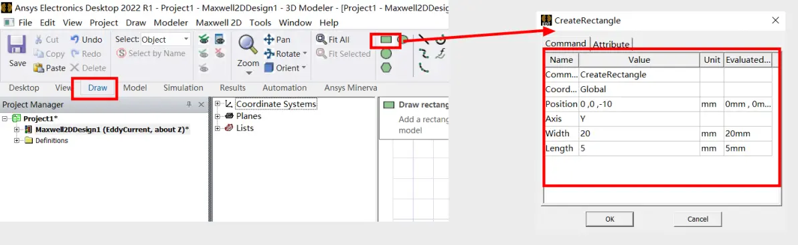Open the Modeler menu
This screenshot has height=245, width=798.
click(x=171, y=23)
